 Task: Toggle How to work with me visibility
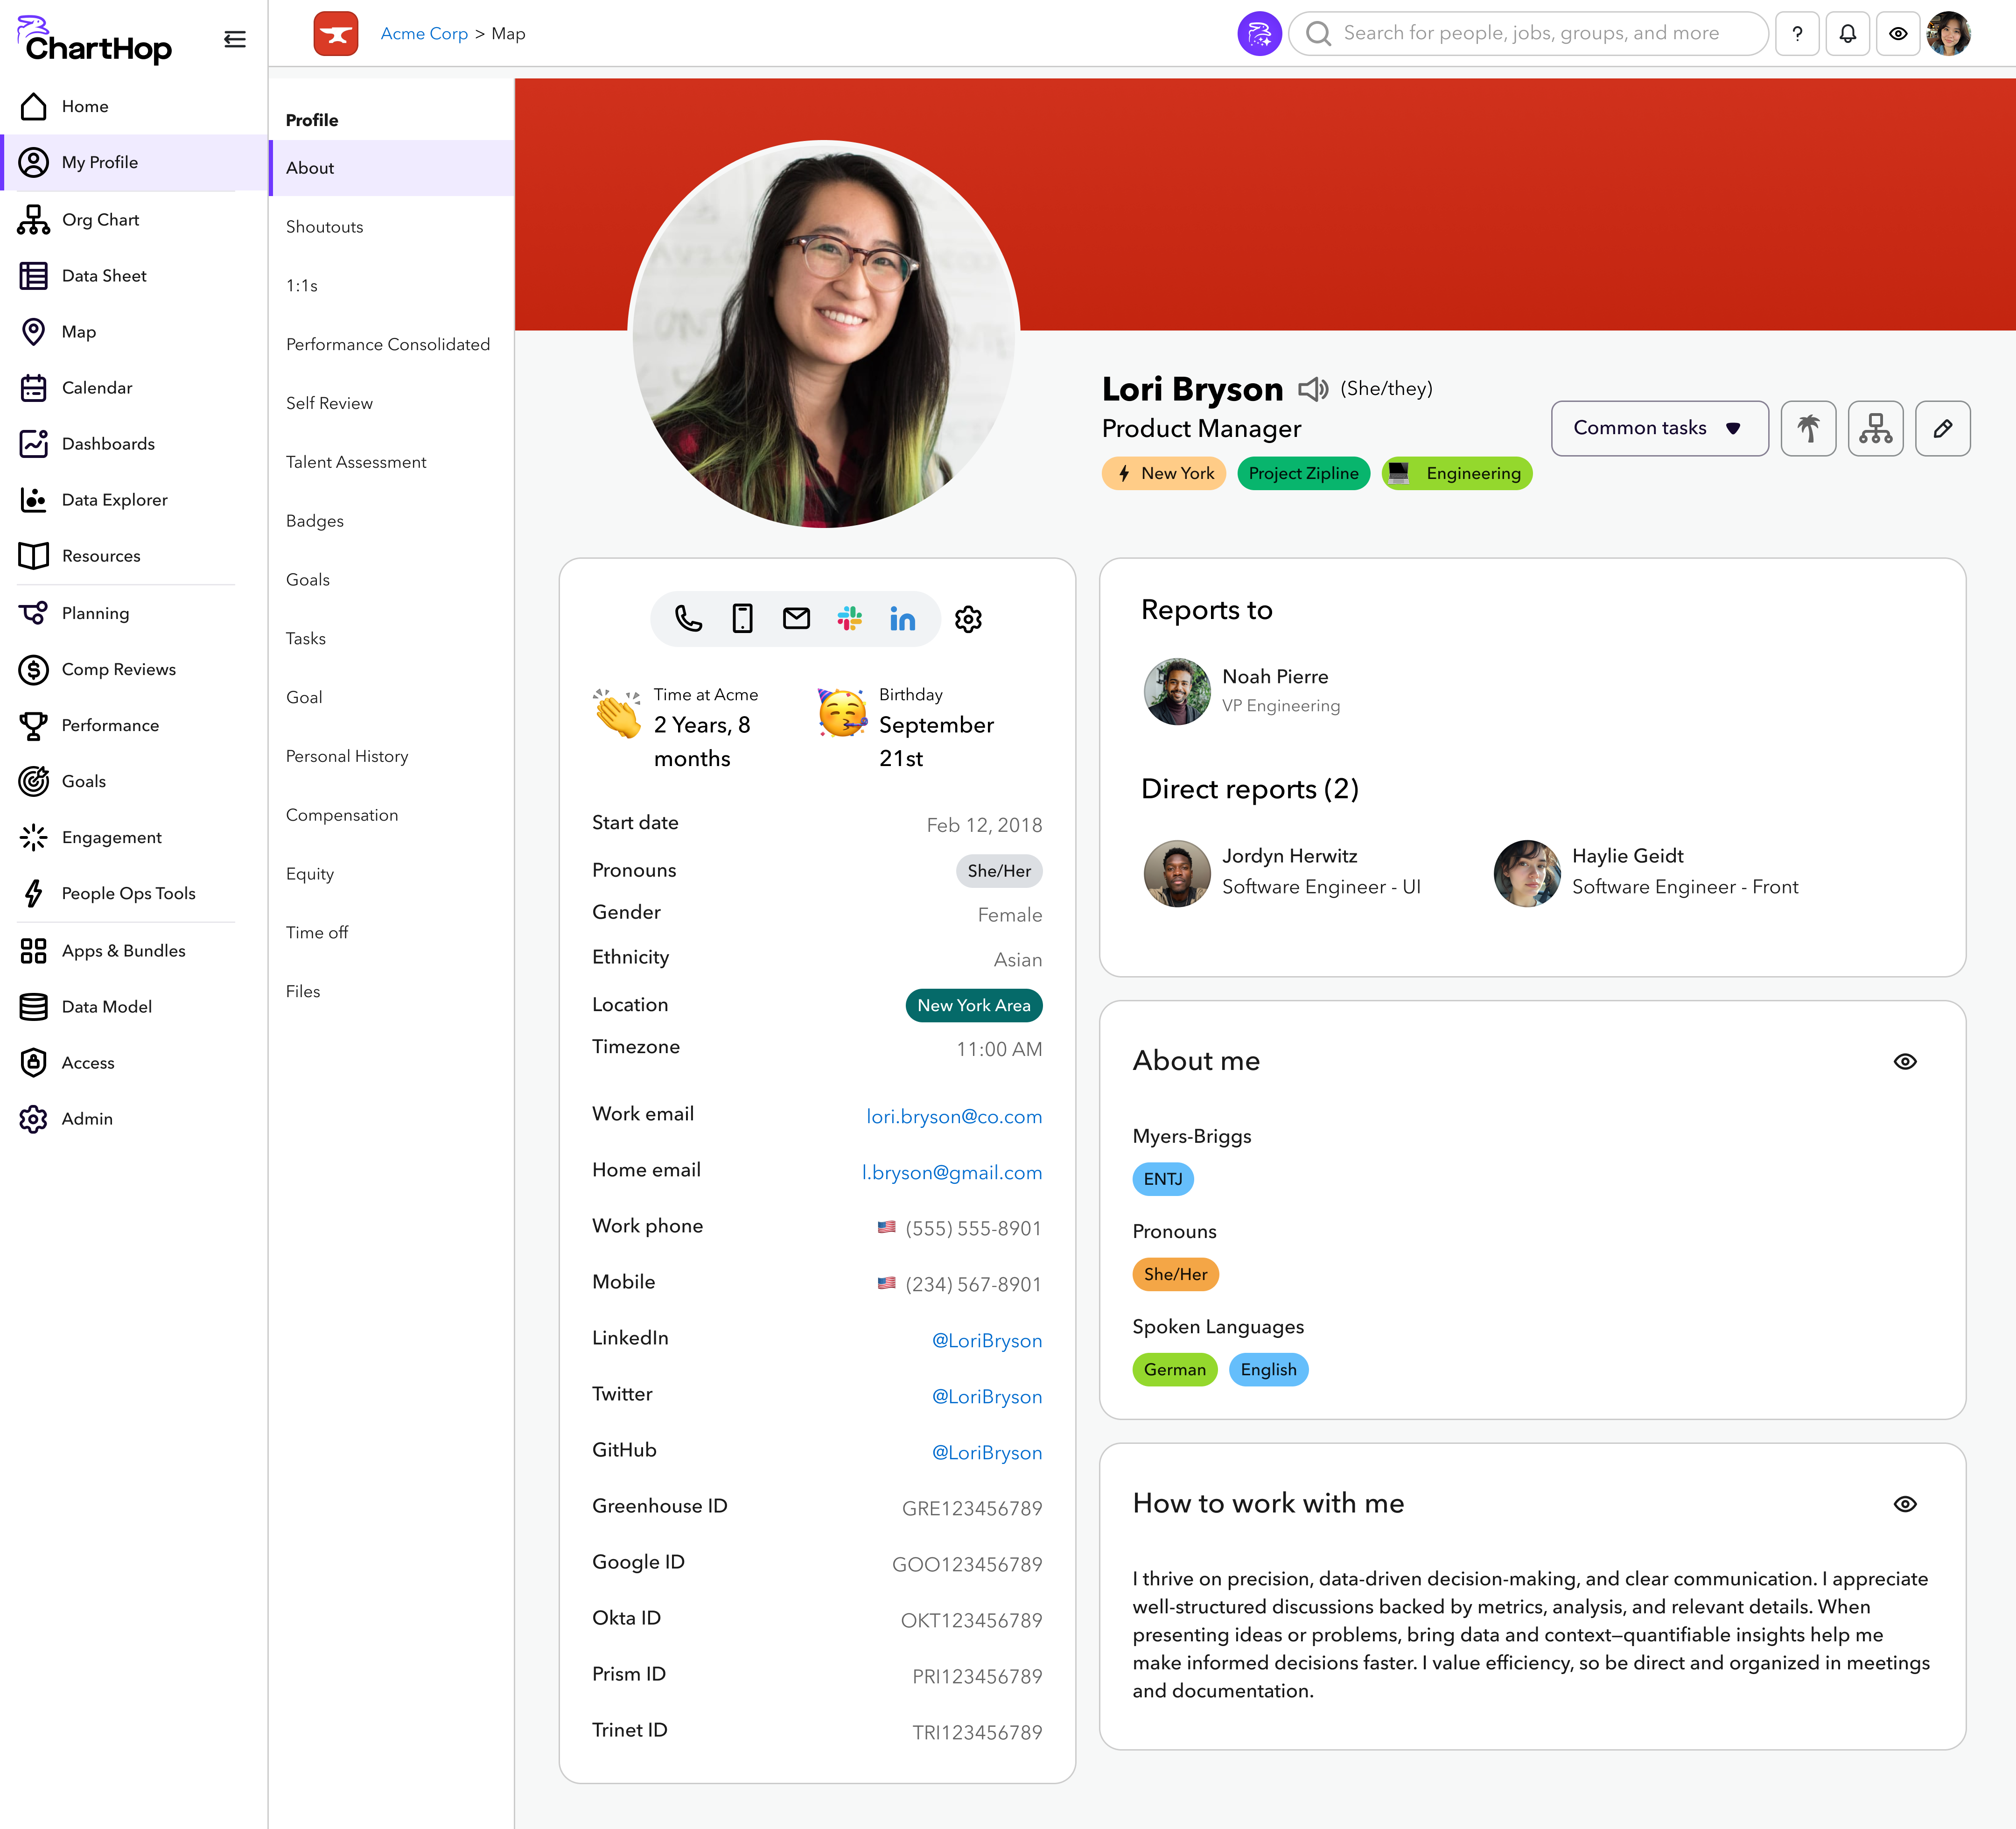(x=1905, y=1504)
